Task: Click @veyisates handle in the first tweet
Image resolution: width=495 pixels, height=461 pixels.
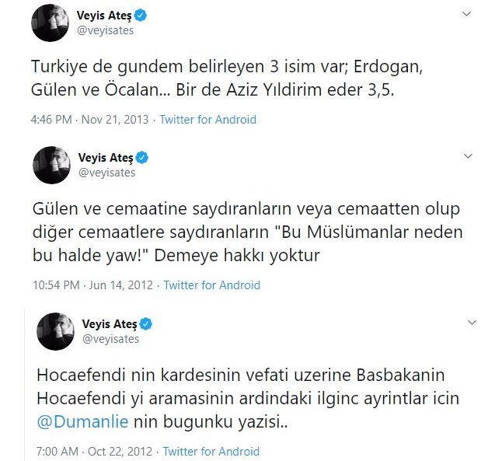Action: coord(105,30)
